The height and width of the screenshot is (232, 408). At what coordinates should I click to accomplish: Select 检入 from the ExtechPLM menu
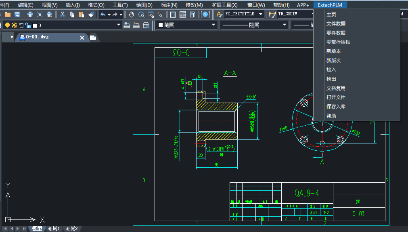(331, 70)
